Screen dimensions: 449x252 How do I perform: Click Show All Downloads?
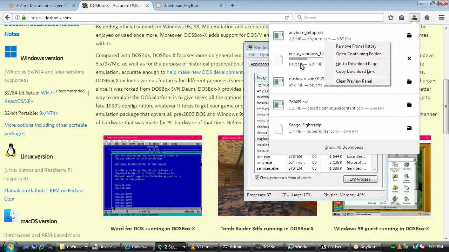click(x=344, y=147)
